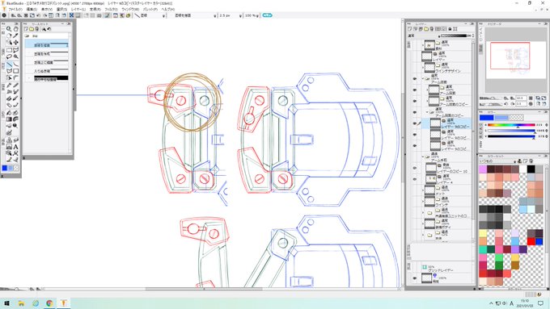The image size is (550, 309).
Task: Click the folder icon in tool set panel
Action: pos(32,29)
